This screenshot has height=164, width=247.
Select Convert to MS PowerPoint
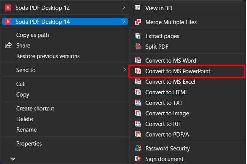[x=187, y=71]
